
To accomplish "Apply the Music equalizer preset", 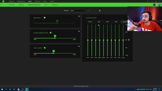I will point(116,22).
